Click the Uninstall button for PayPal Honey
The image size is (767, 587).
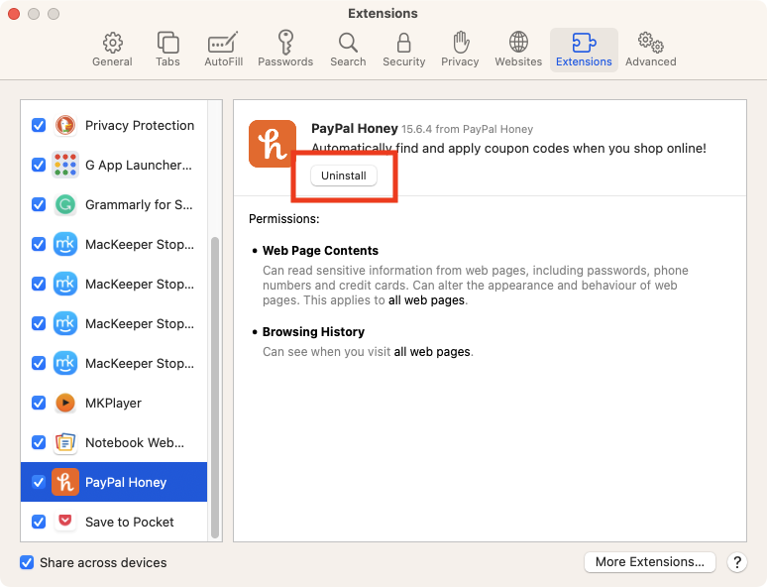point(344,176)
